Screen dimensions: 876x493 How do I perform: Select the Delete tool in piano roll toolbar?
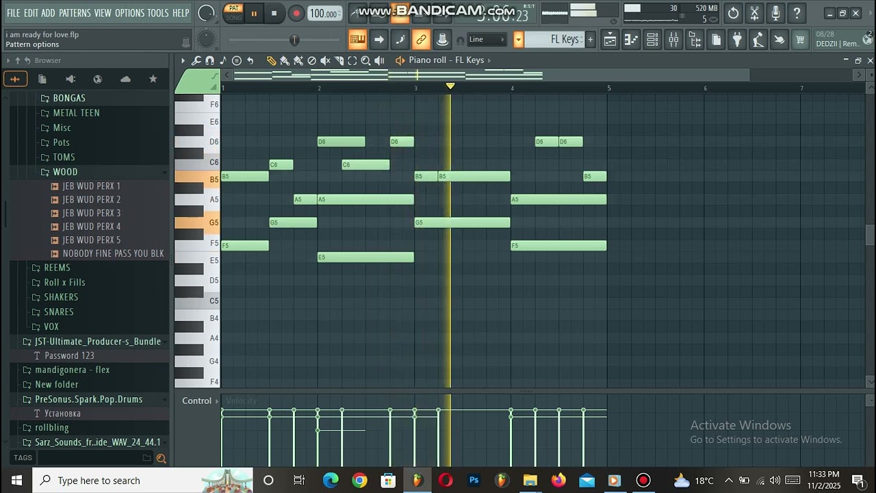311,60
